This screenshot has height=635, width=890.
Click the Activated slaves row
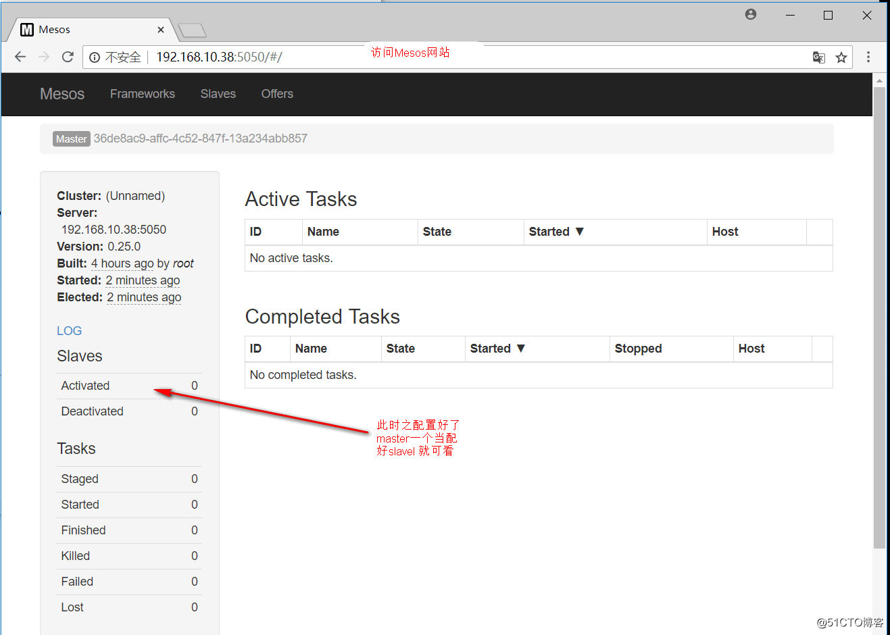[x=129, y=386]
